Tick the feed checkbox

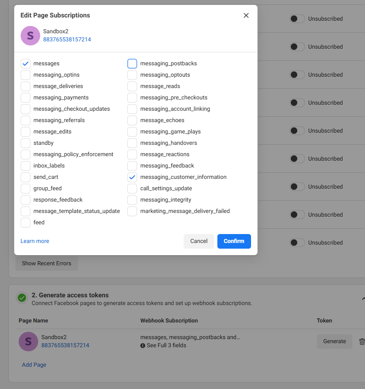[26, 223]
